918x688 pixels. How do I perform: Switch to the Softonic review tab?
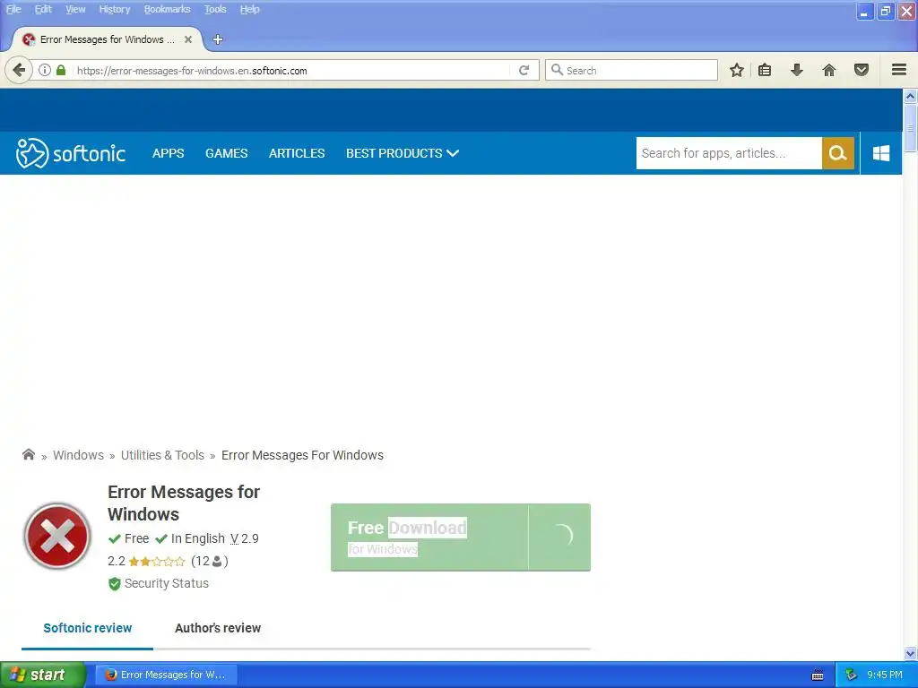[x=87, y=628]
